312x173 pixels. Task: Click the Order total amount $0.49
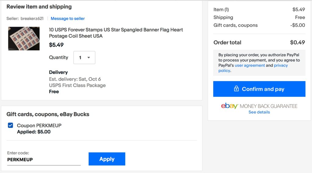pos(297,42)
